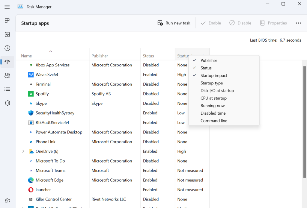The image size is (307, 208).
Task: Click the Task Manager title bar icon
Action: [20, 7]
